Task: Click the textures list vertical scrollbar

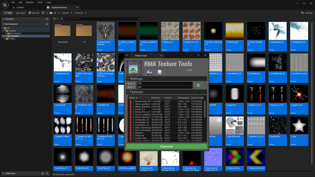Action: pyautogui.click(x=205, y=109)
